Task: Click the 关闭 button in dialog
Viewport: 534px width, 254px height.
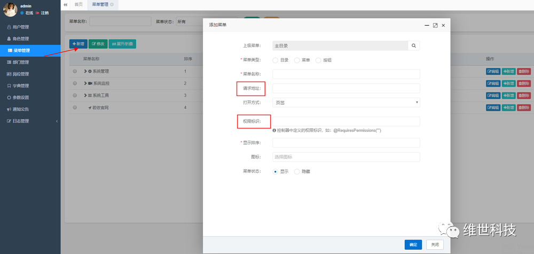Action: tap(435, 244)
